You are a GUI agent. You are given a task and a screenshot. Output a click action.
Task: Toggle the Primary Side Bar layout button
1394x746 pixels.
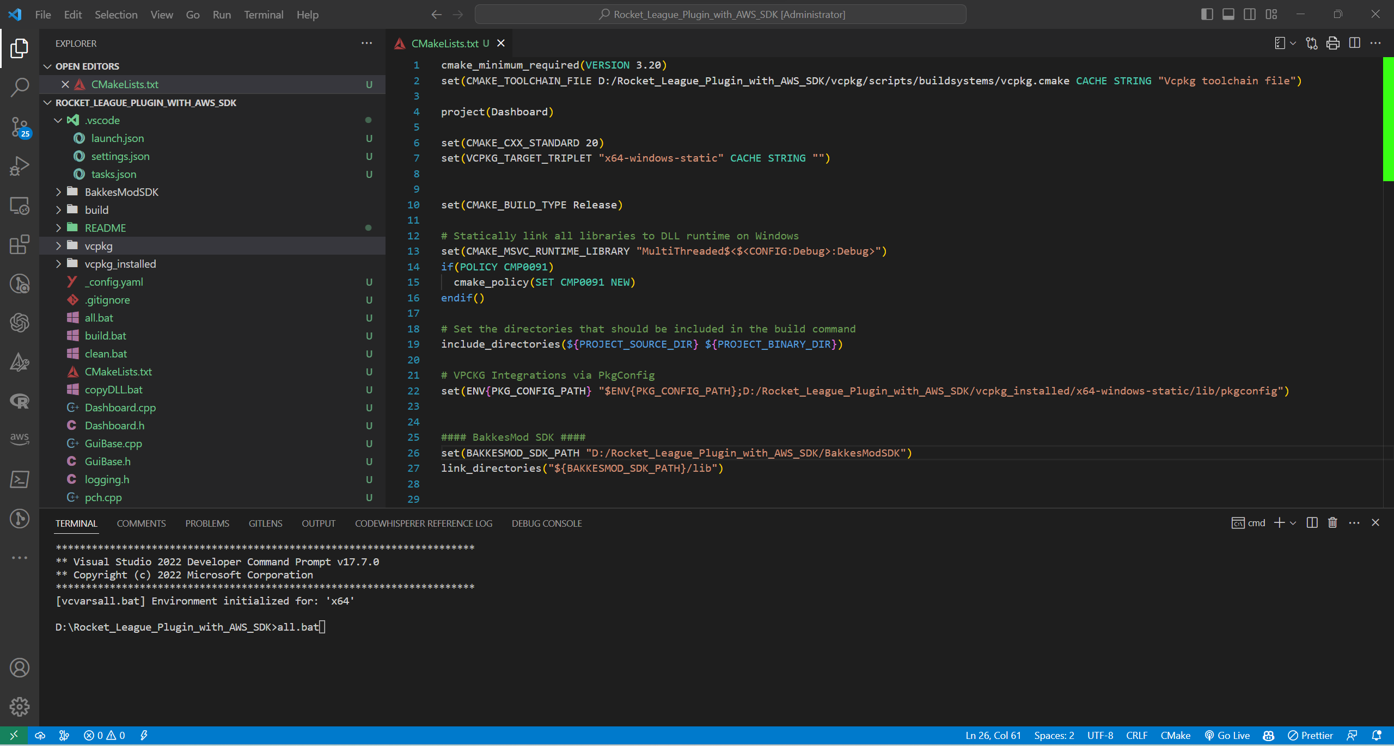[1207, 15]
